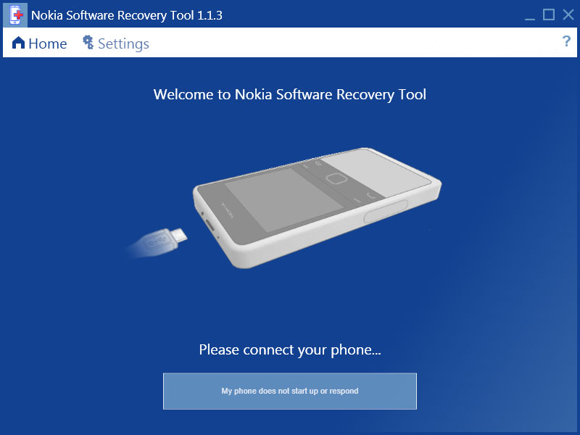Click the gears icon beside Settings
Image resolution: width=580 pixels, height=435 pixels.
point(88,42)
